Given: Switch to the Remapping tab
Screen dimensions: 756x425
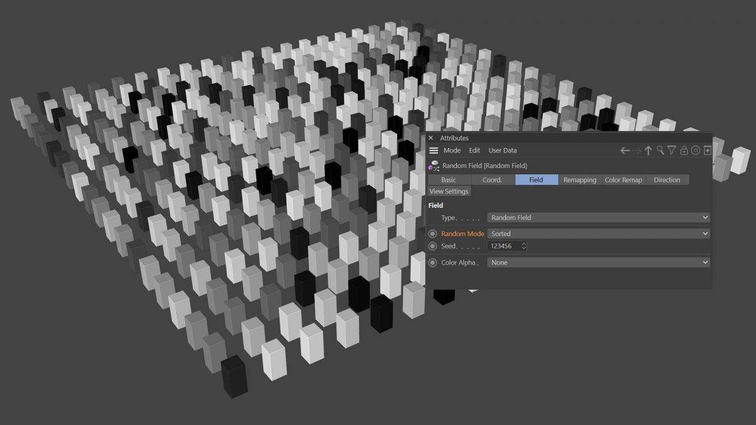Looking at the screenshot, I should coord(580,180).
